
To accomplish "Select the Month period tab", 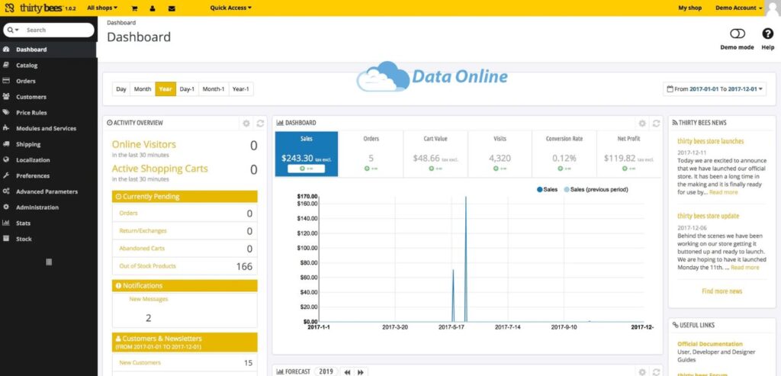I will [143, 89].
